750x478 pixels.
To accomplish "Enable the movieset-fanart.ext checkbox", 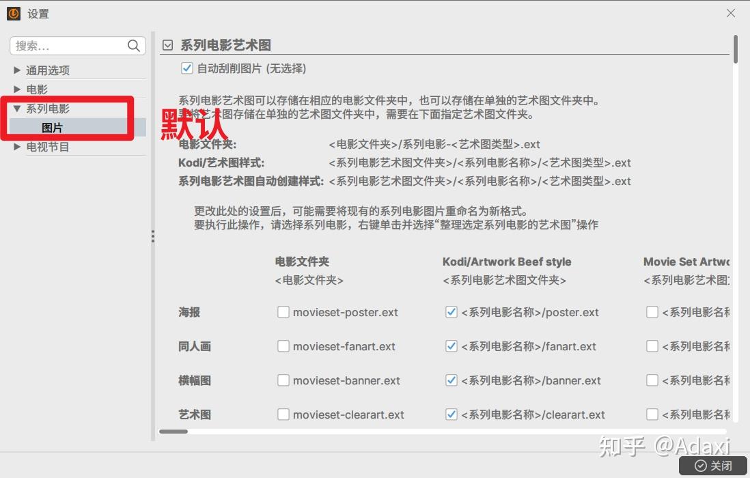I will pos(283,346).
